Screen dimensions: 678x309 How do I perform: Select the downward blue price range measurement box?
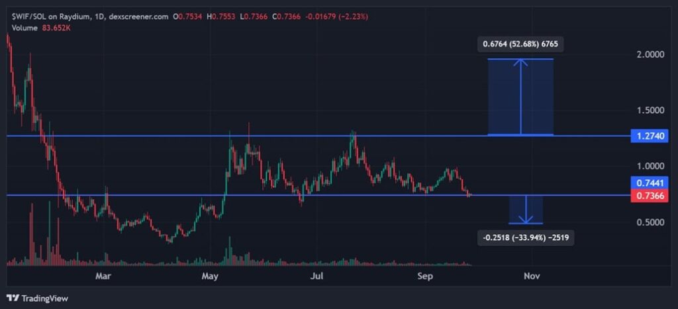526,209
